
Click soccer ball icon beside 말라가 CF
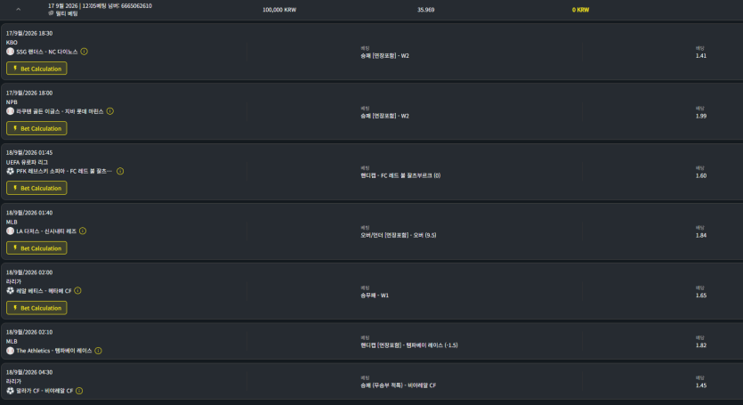[x=10, y=391]
